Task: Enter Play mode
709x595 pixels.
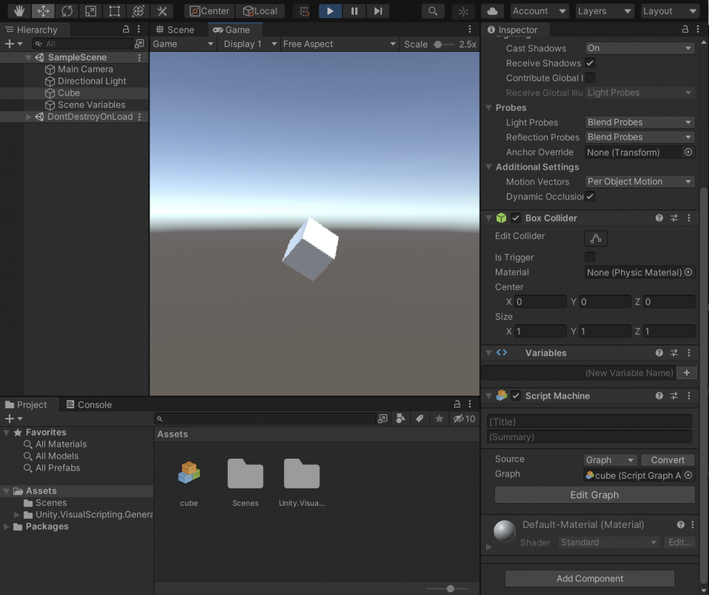Action: tap(330, 10)
